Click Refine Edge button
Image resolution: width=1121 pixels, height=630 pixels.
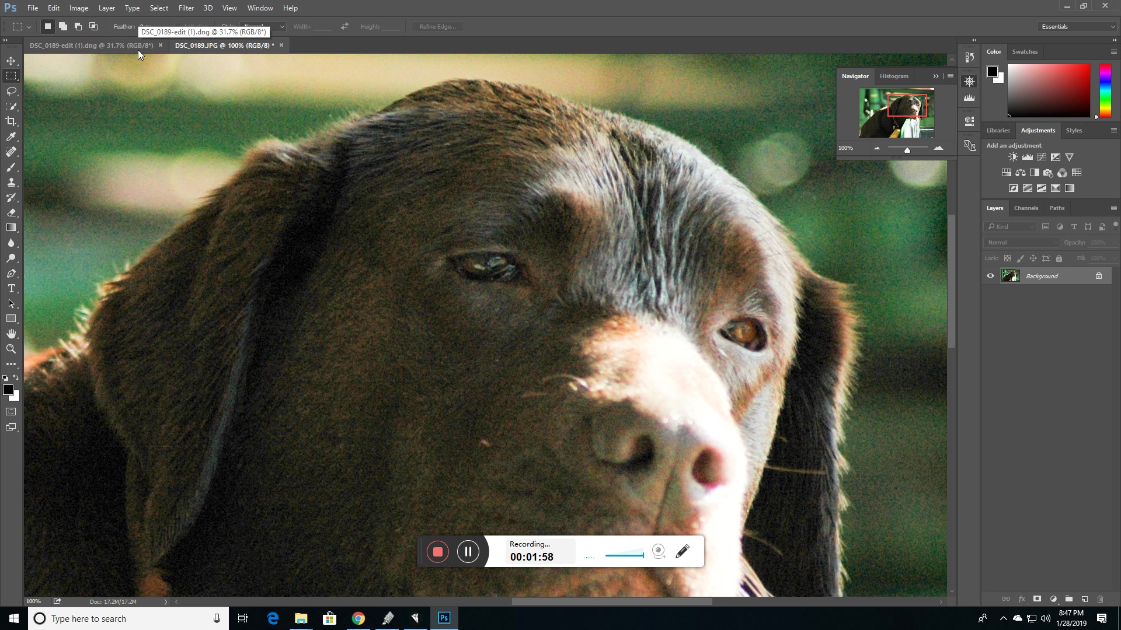click(x=438, y=26)
